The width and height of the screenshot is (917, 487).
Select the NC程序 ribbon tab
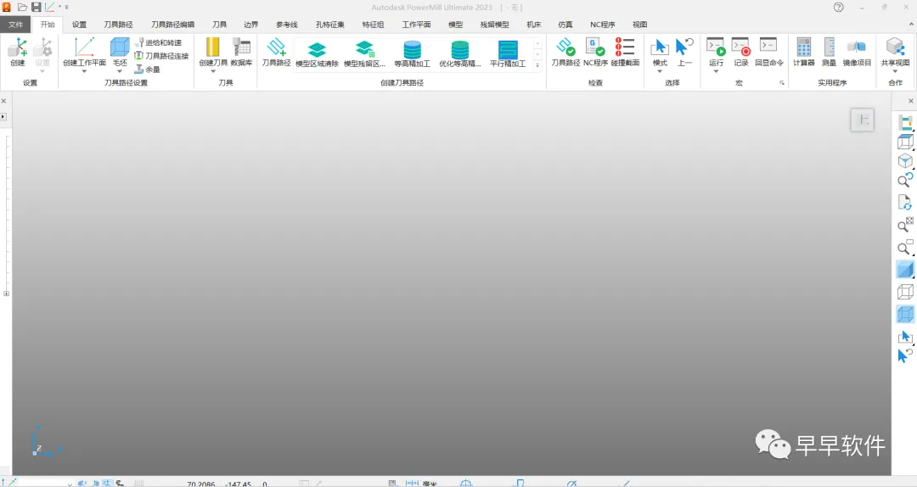pyautogui.click(x=602, y=25)
